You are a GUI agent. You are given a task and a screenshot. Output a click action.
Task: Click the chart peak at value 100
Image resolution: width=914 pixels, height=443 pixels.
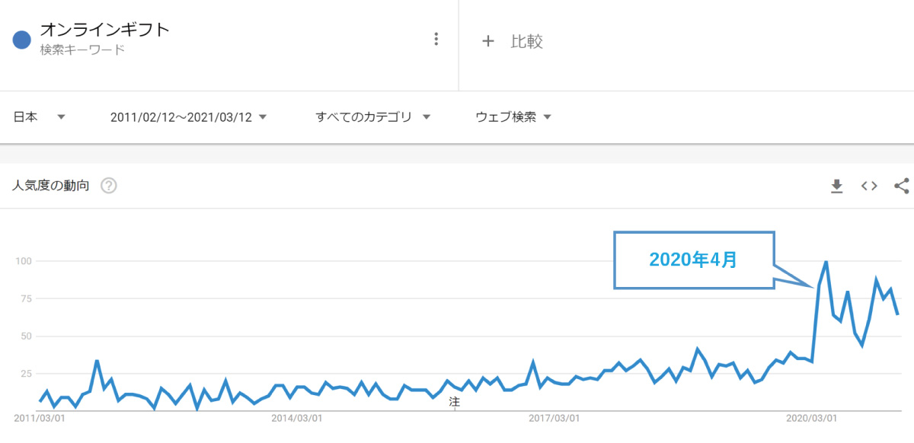(x=826, y=262)
